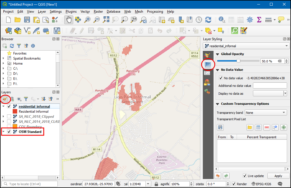
Task: Click the Save Project floppy disk icon
Action: 27,20
